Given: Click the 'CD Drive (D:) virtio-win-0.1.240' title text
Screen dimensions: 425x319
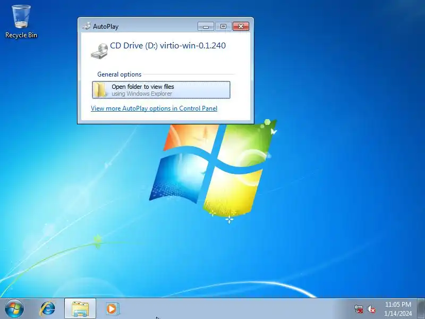Looking at the screenshot, I should (168, 46).
